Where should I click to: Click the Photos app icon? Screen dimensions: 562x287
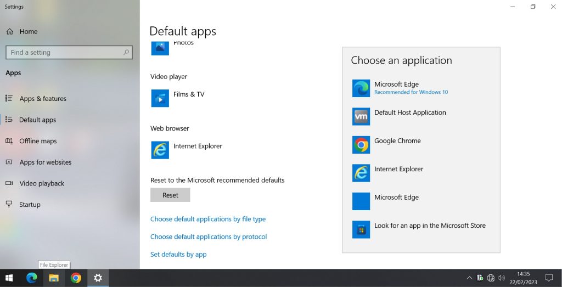click(160, 48)
